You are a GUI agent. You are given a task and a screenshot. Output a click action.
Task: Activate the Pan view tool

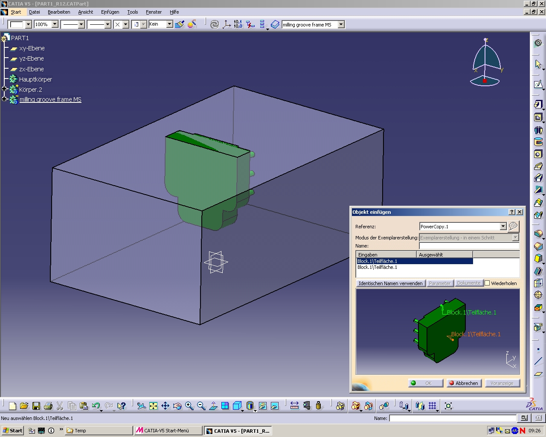coord(166,406)
